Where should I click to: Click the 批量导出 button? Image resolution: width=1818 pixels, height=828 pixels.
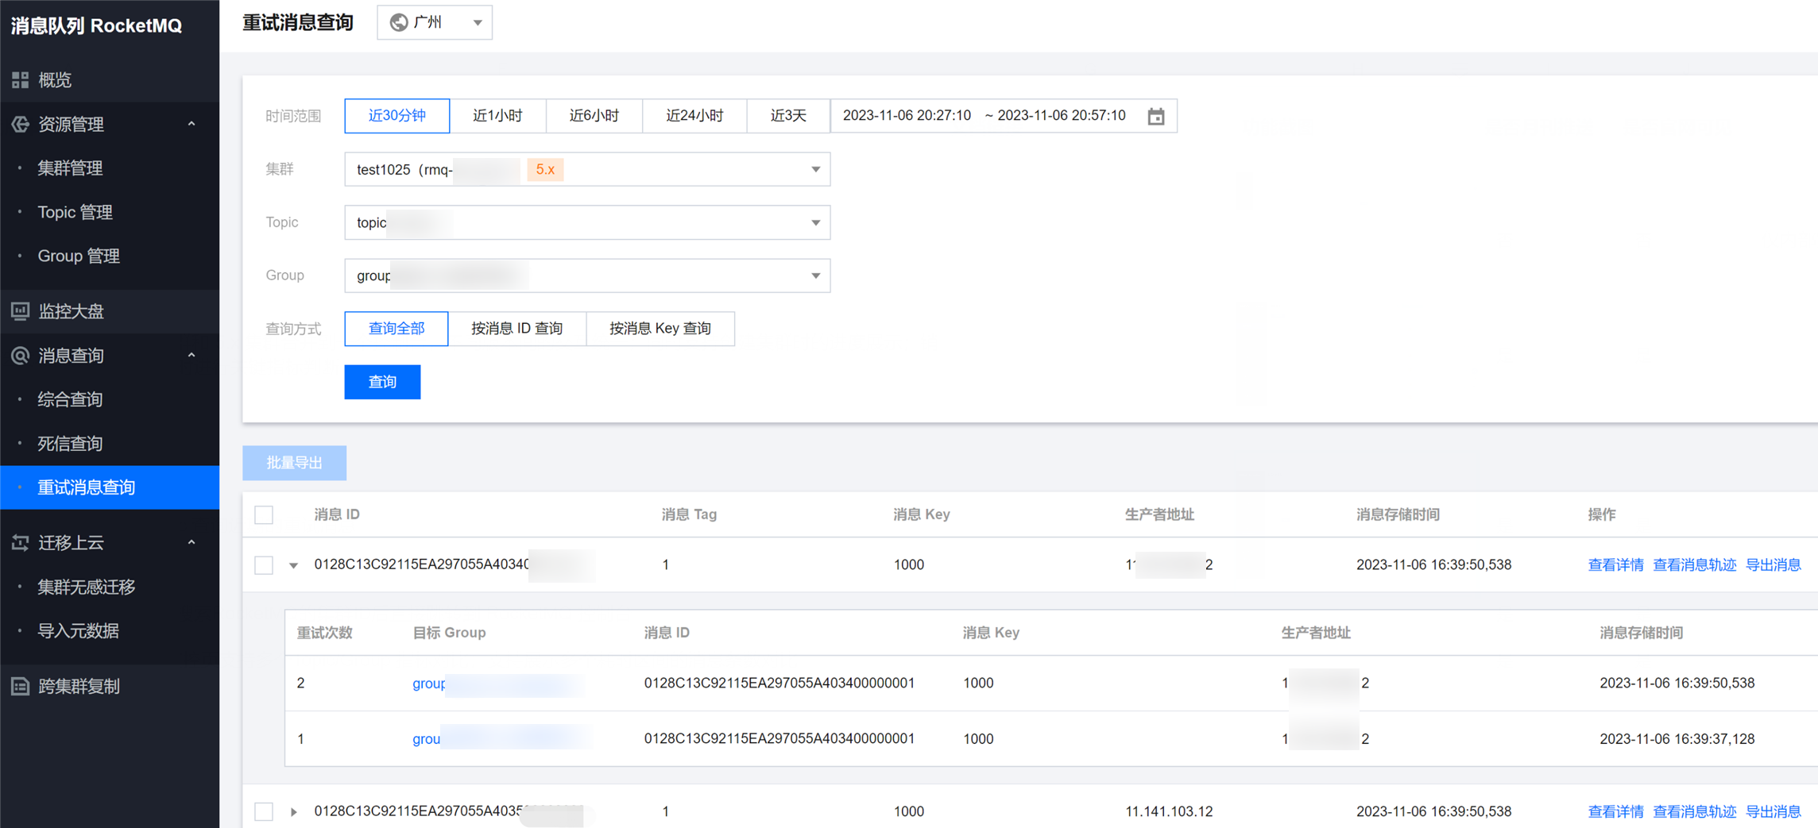(294, 463)
